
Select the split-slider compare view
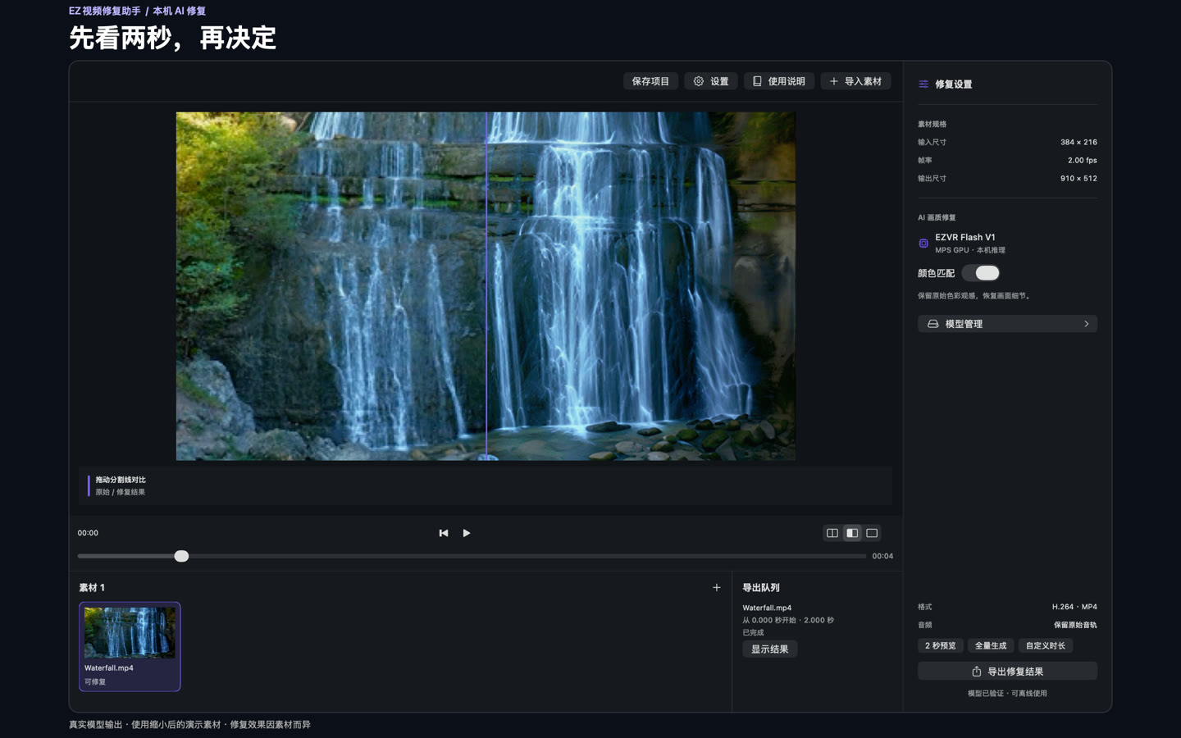(852, 533)
